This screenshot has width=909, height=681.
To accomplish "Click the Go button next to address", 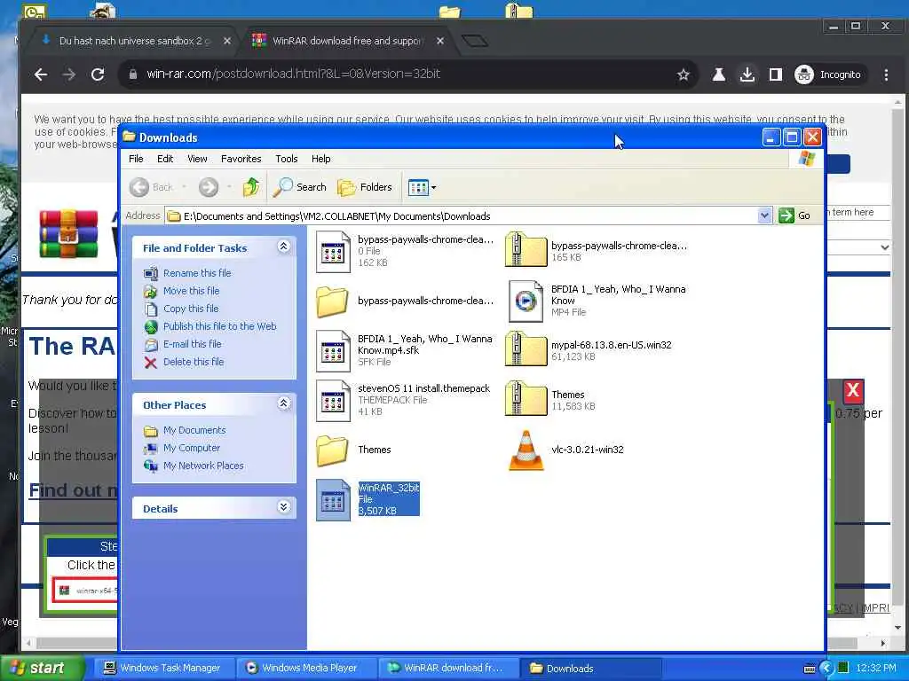I will click(x=794, y=215).
